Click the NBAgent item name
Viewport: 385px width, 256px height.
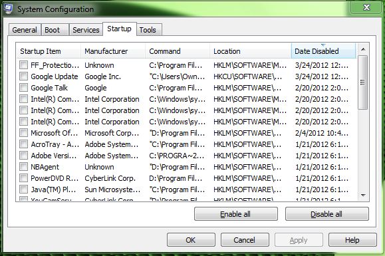pos(45,167)
